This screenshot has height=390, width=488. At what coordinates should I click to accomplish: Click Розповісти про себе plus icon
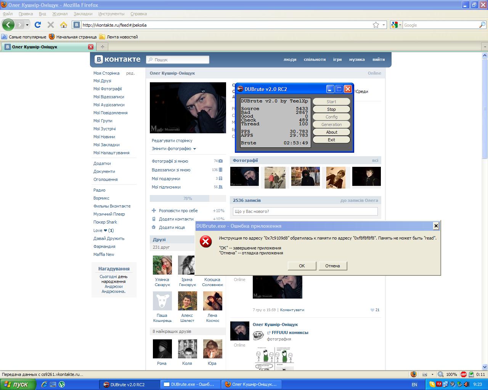154,211
